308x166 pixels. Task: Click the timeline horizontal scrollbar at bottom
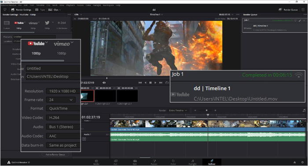coord(145,157)
